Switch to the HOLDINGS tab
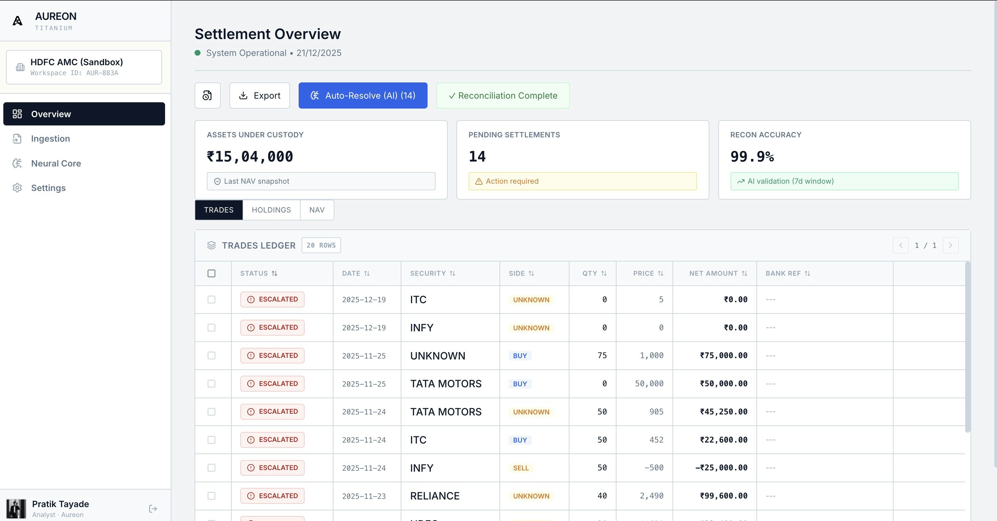This screenshot has height=521, width=997. click(271, 210)
